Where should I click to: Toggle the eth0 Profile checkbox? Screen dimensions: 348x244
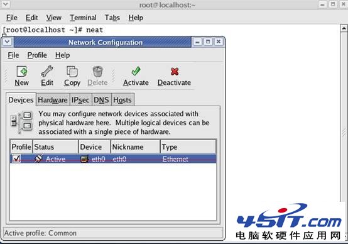[16, 158]
